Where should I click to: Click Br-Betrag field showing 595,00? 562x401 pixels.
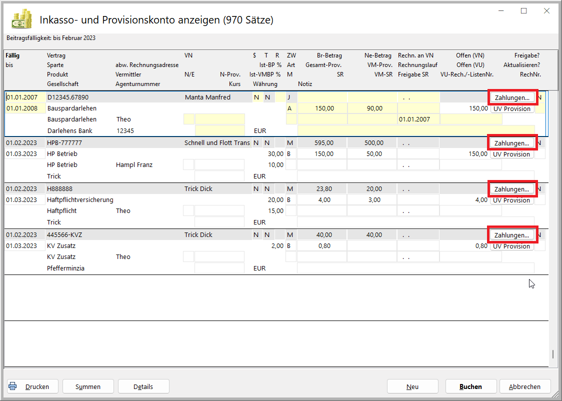point(322,143)
